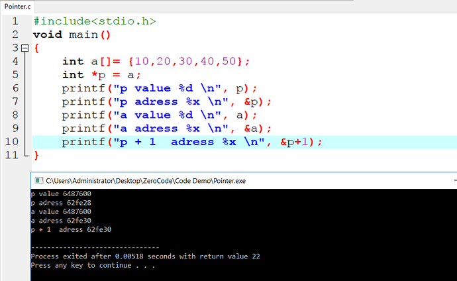This screenshot has height=281, width=457.
Task: Click the closing brace on line 11
Action: (x=36, y=155)
